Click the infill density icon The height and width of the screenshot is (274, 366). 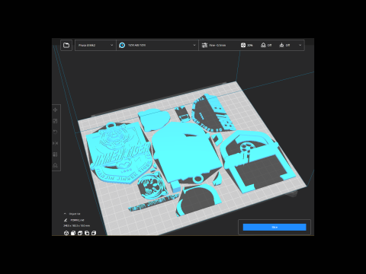tap(243, 45)
